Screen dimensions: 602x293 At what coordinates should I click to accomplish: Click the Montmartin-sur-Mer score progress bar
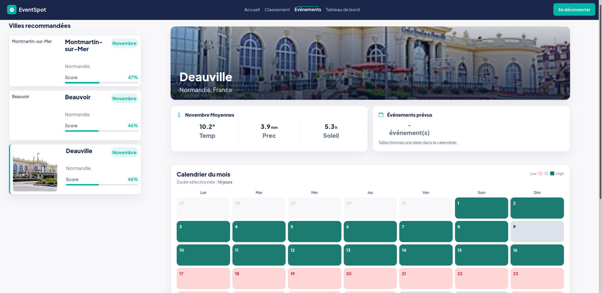click(x=101, y=83)
